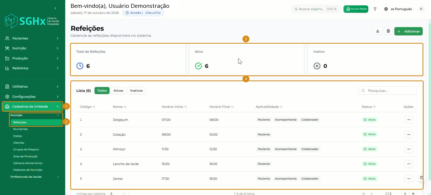Image resolution: width=431 pixels, height=195 pixels.
Task: Filter the list by Inativos
Action: point(136,91)
